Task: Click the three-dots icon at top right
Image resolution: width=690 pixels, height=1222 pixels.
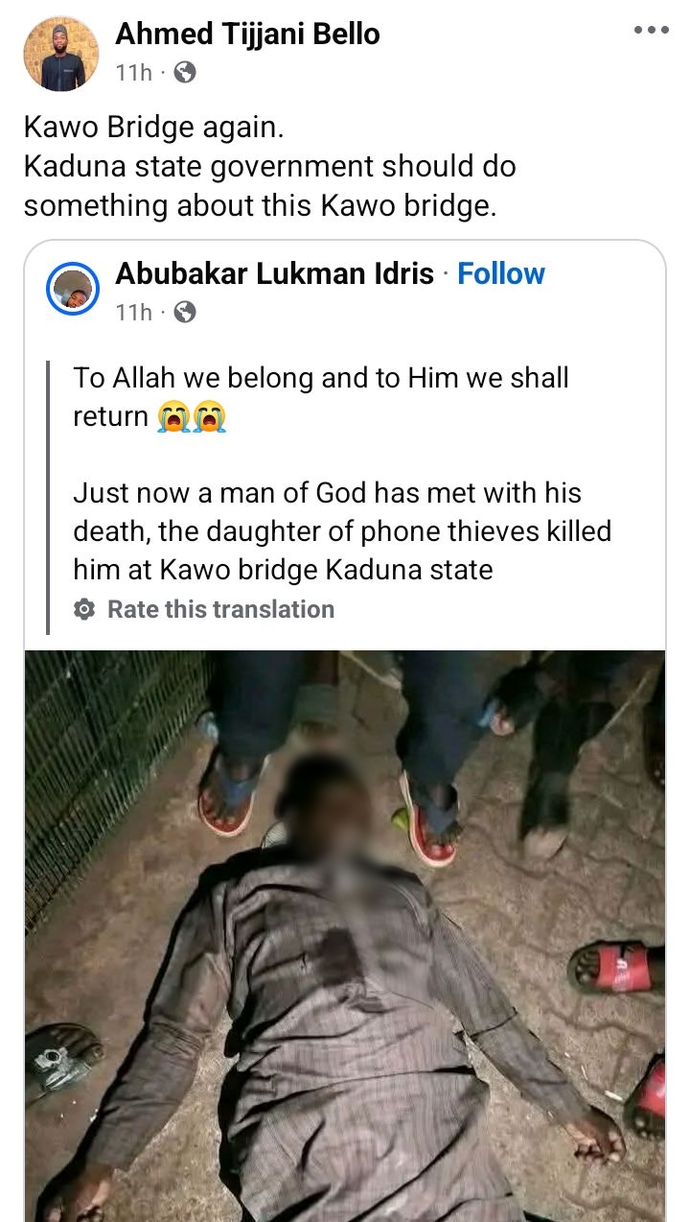Action: tap(651, 29)
